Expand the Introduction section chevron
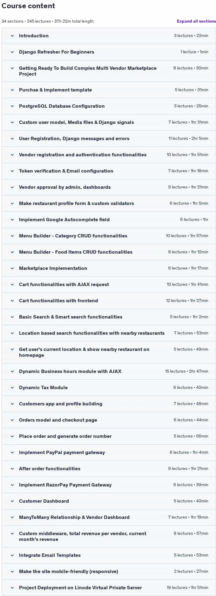Viewport: 216px width, 596px height. tap(12, 36)
